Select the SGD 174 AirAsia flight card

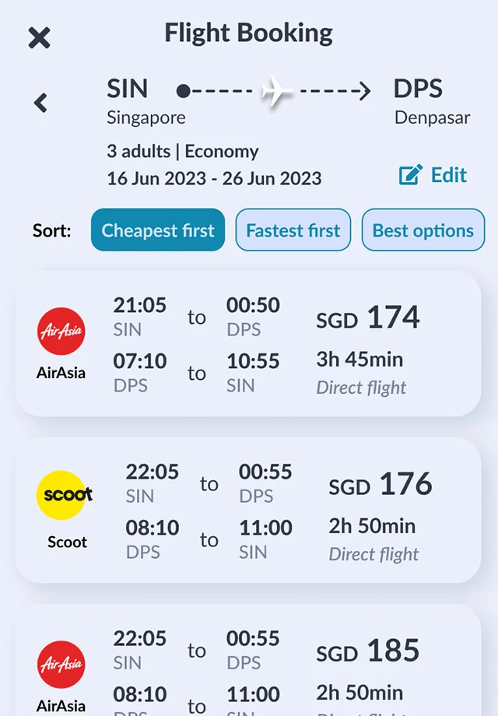pos(249,342)
